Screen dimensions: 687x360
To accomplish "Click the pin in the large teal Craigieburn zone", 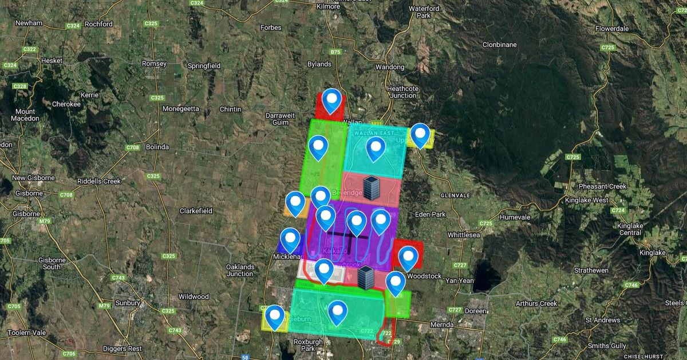I will click(x=338, y=313).
